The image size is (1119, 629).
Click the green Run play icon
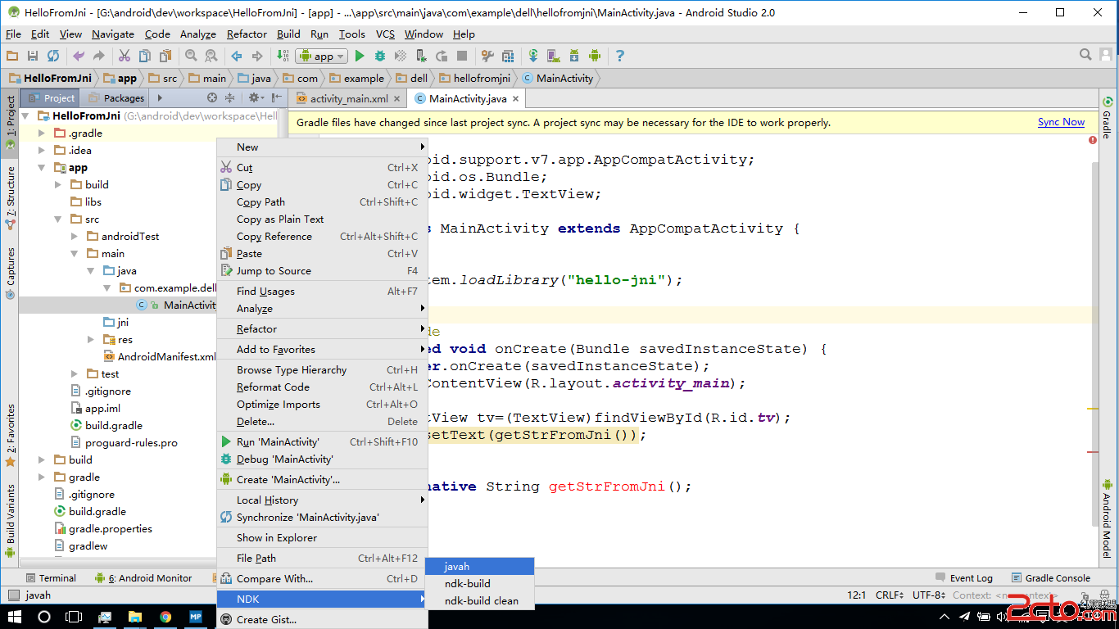pyautogui.click(x=360, y=56)
